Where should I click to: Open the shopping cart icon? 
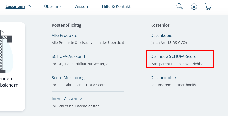[208, 7]
